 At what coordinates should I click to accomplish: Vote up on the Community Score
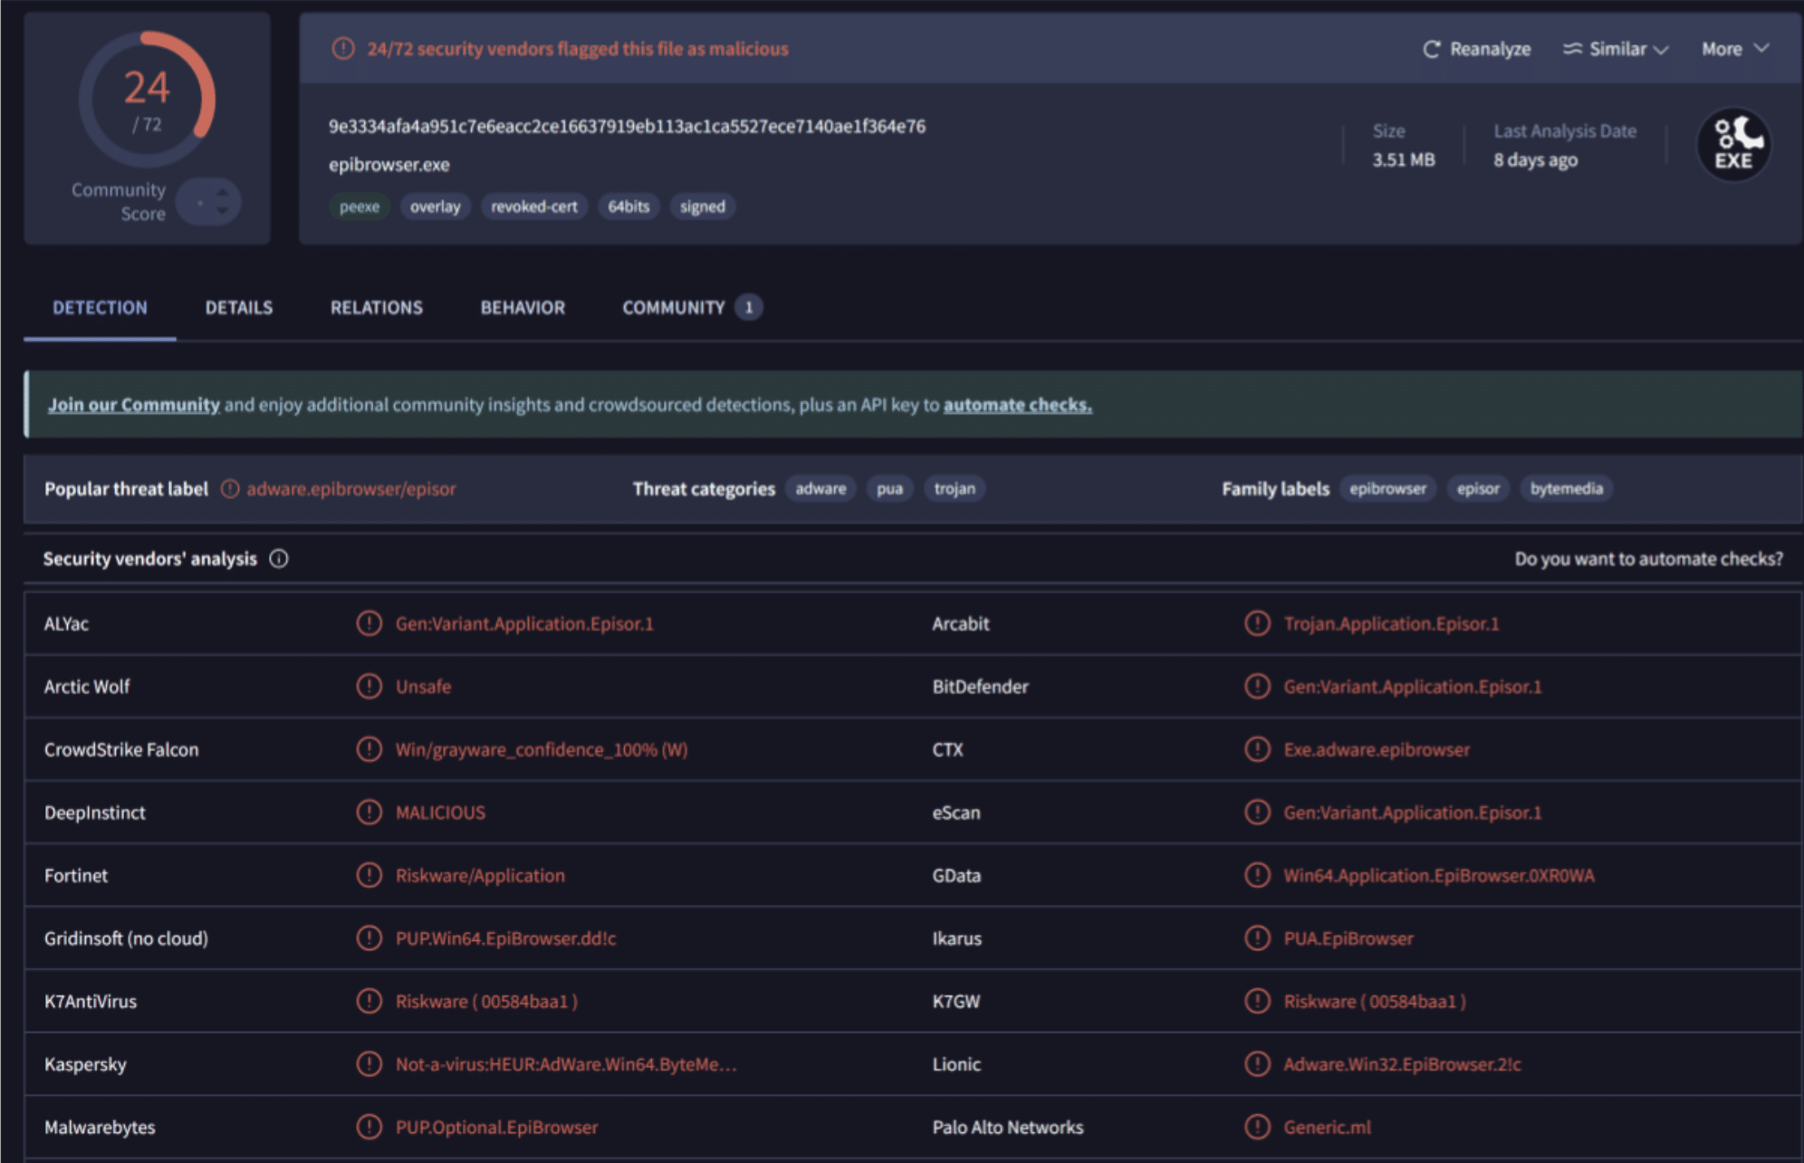tap(222, 192)
